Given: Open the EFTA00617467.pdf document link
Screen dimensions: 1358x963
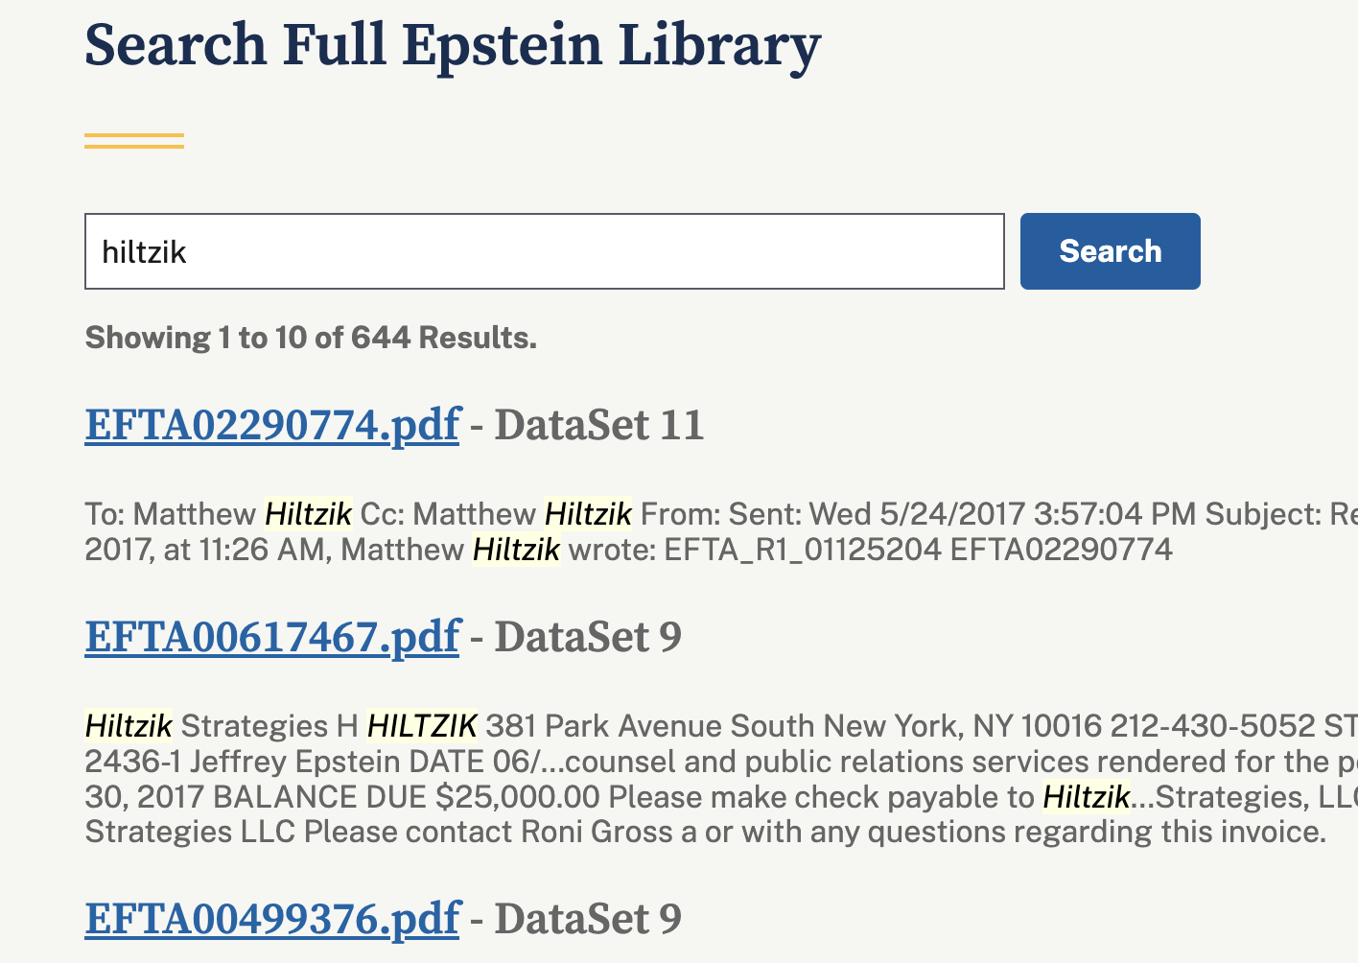Looking at the screenshot, I should (272, 637).
